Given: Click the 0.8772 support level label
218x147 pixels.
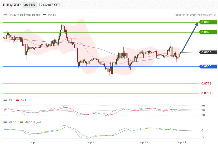Looking at the screenshot, I should 206,83.
